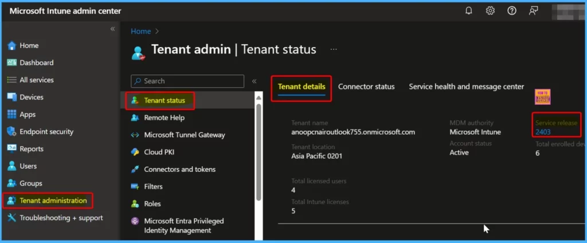Open Users in the left navigation
587x243 pixels.
pyautogui.click(x=28, y=166)
